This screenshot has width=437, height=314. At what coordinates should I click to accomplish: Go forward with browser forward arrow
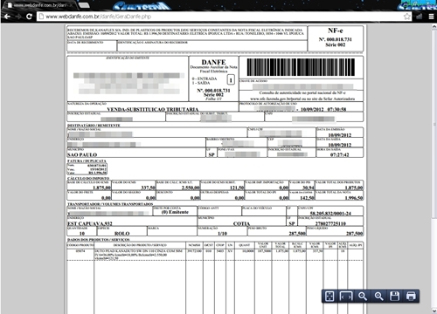point(18,17)
